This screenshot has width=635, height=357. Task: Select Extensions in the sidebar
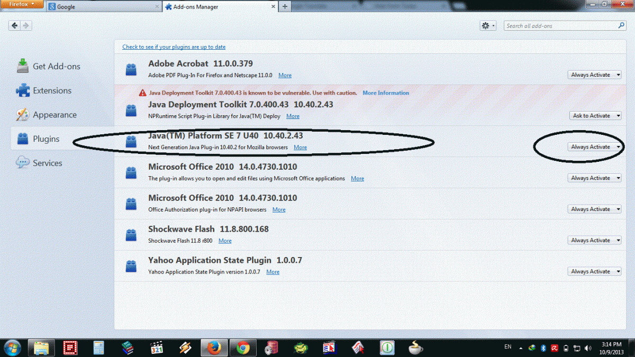point(52,90)
